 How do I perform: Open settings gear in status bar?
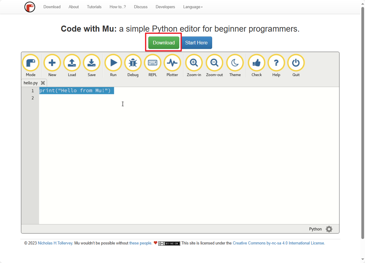tap(329, 229)
